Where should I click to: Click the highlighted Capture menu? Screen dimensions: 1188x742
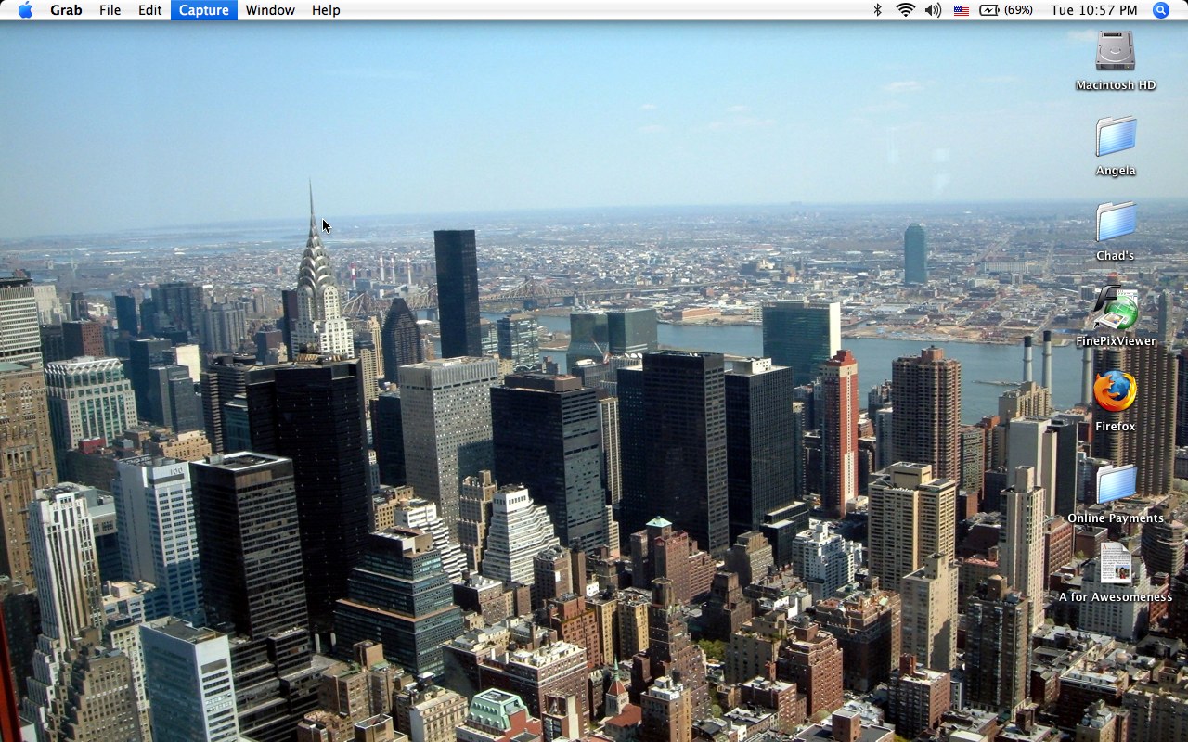[x=203, y=10]
